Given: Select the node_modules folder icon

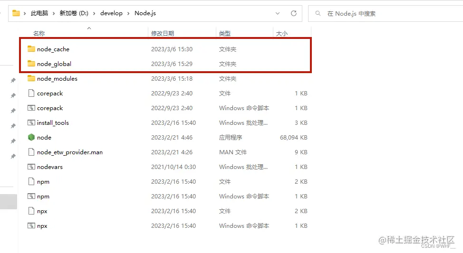Looking at the screenshot, I should tap(31, 78).
